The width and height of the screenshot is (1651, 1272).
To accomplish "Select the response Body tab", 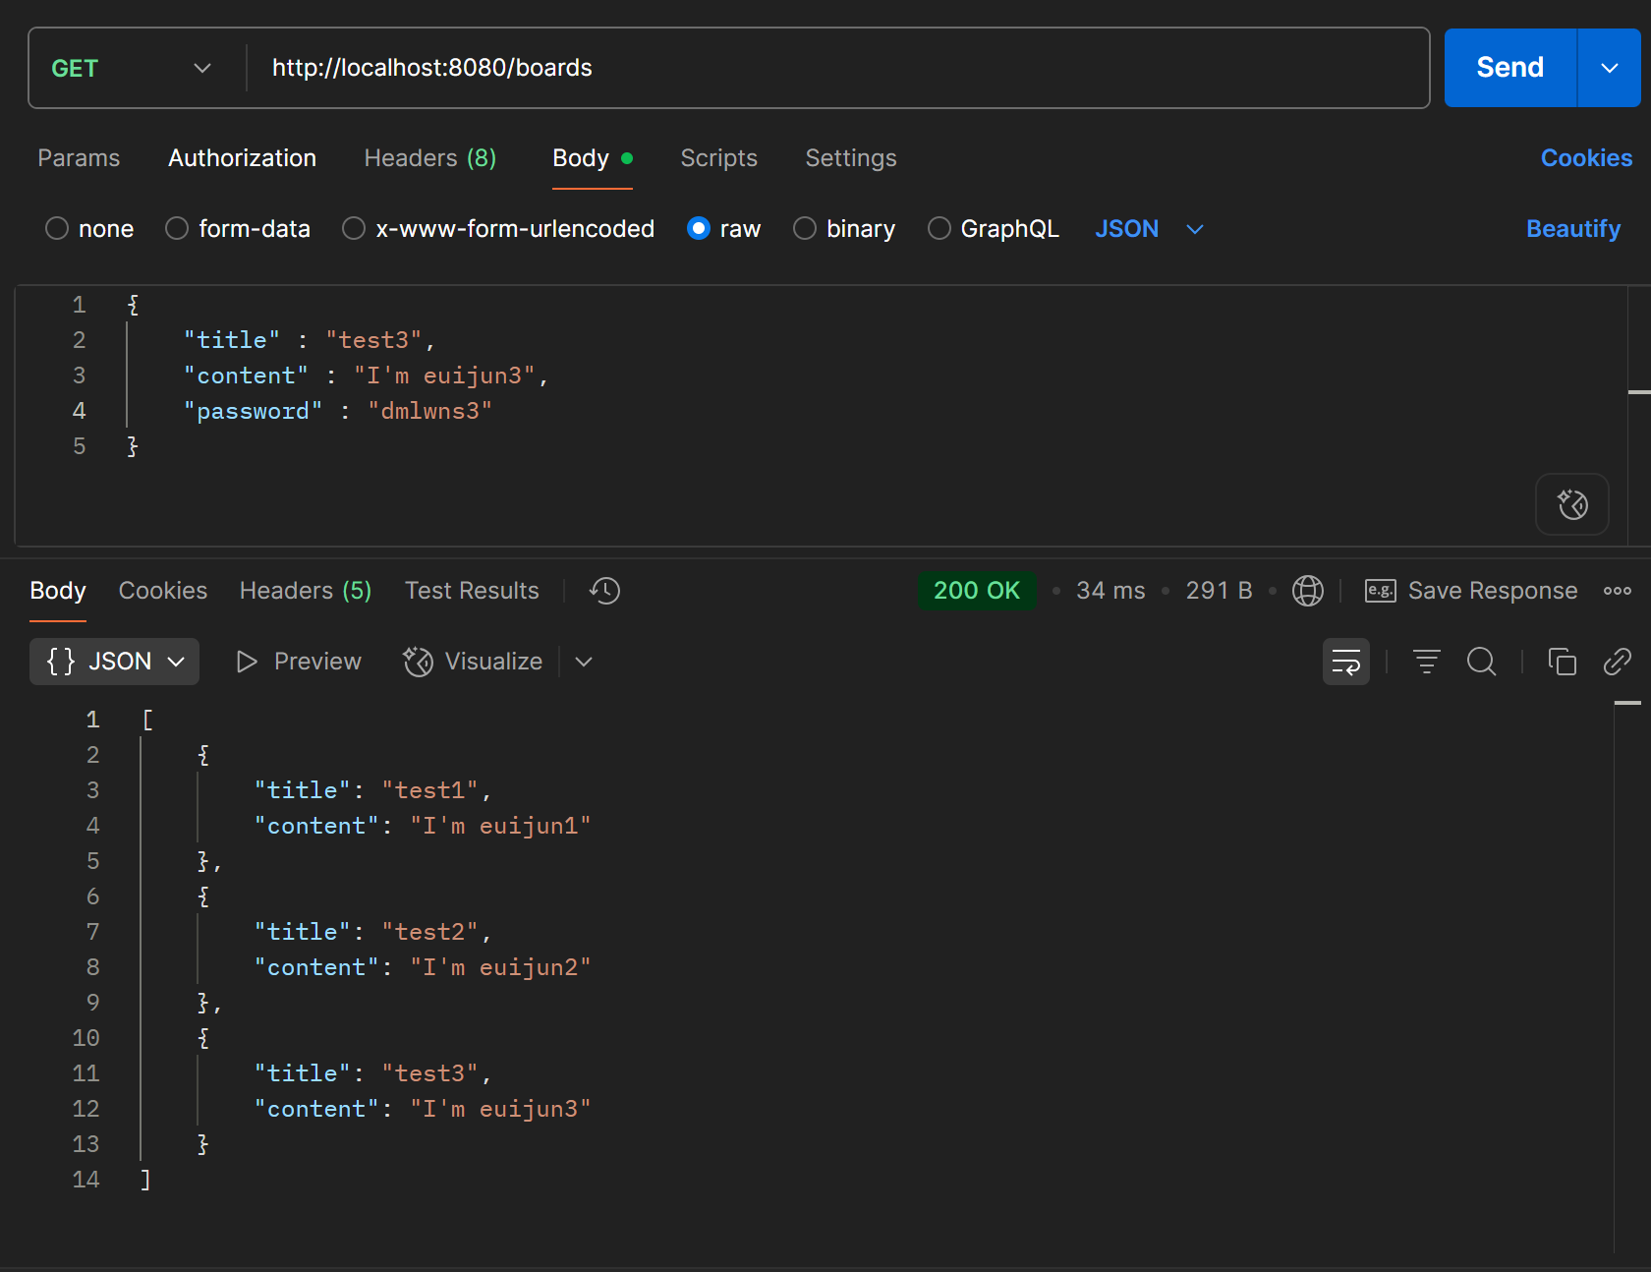I will click(x=58, y=591).
